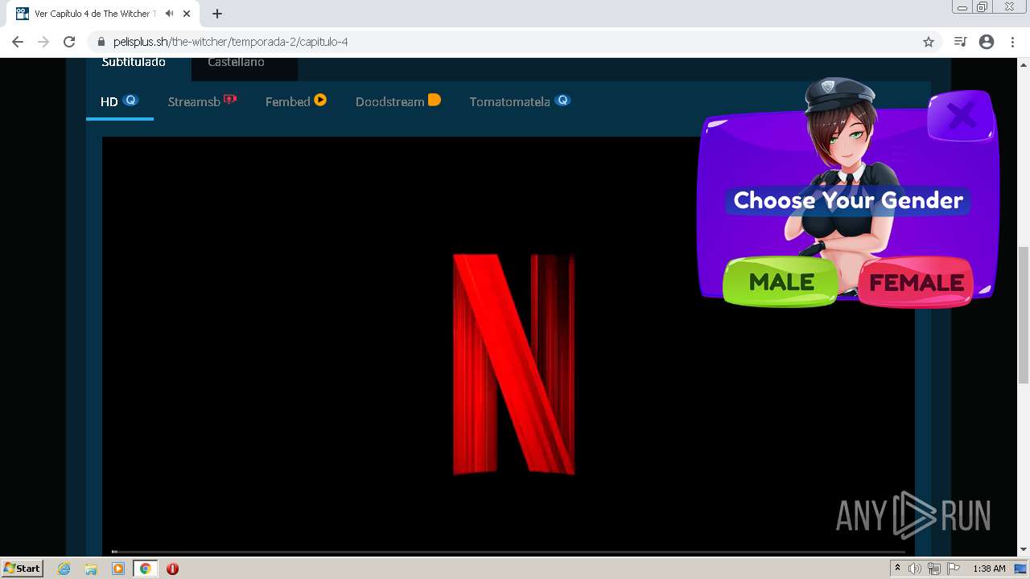
Task: Open File Explorer from taskbar
Action: [91, 569]
